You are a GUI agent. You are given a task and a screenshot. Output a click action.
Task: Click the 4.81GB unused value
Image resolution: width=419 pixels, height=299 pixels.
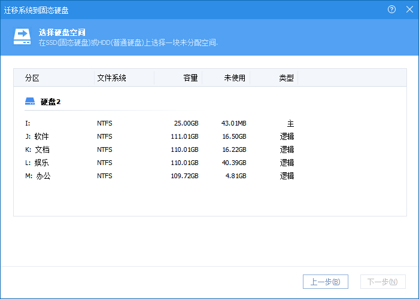coord(236,176)
